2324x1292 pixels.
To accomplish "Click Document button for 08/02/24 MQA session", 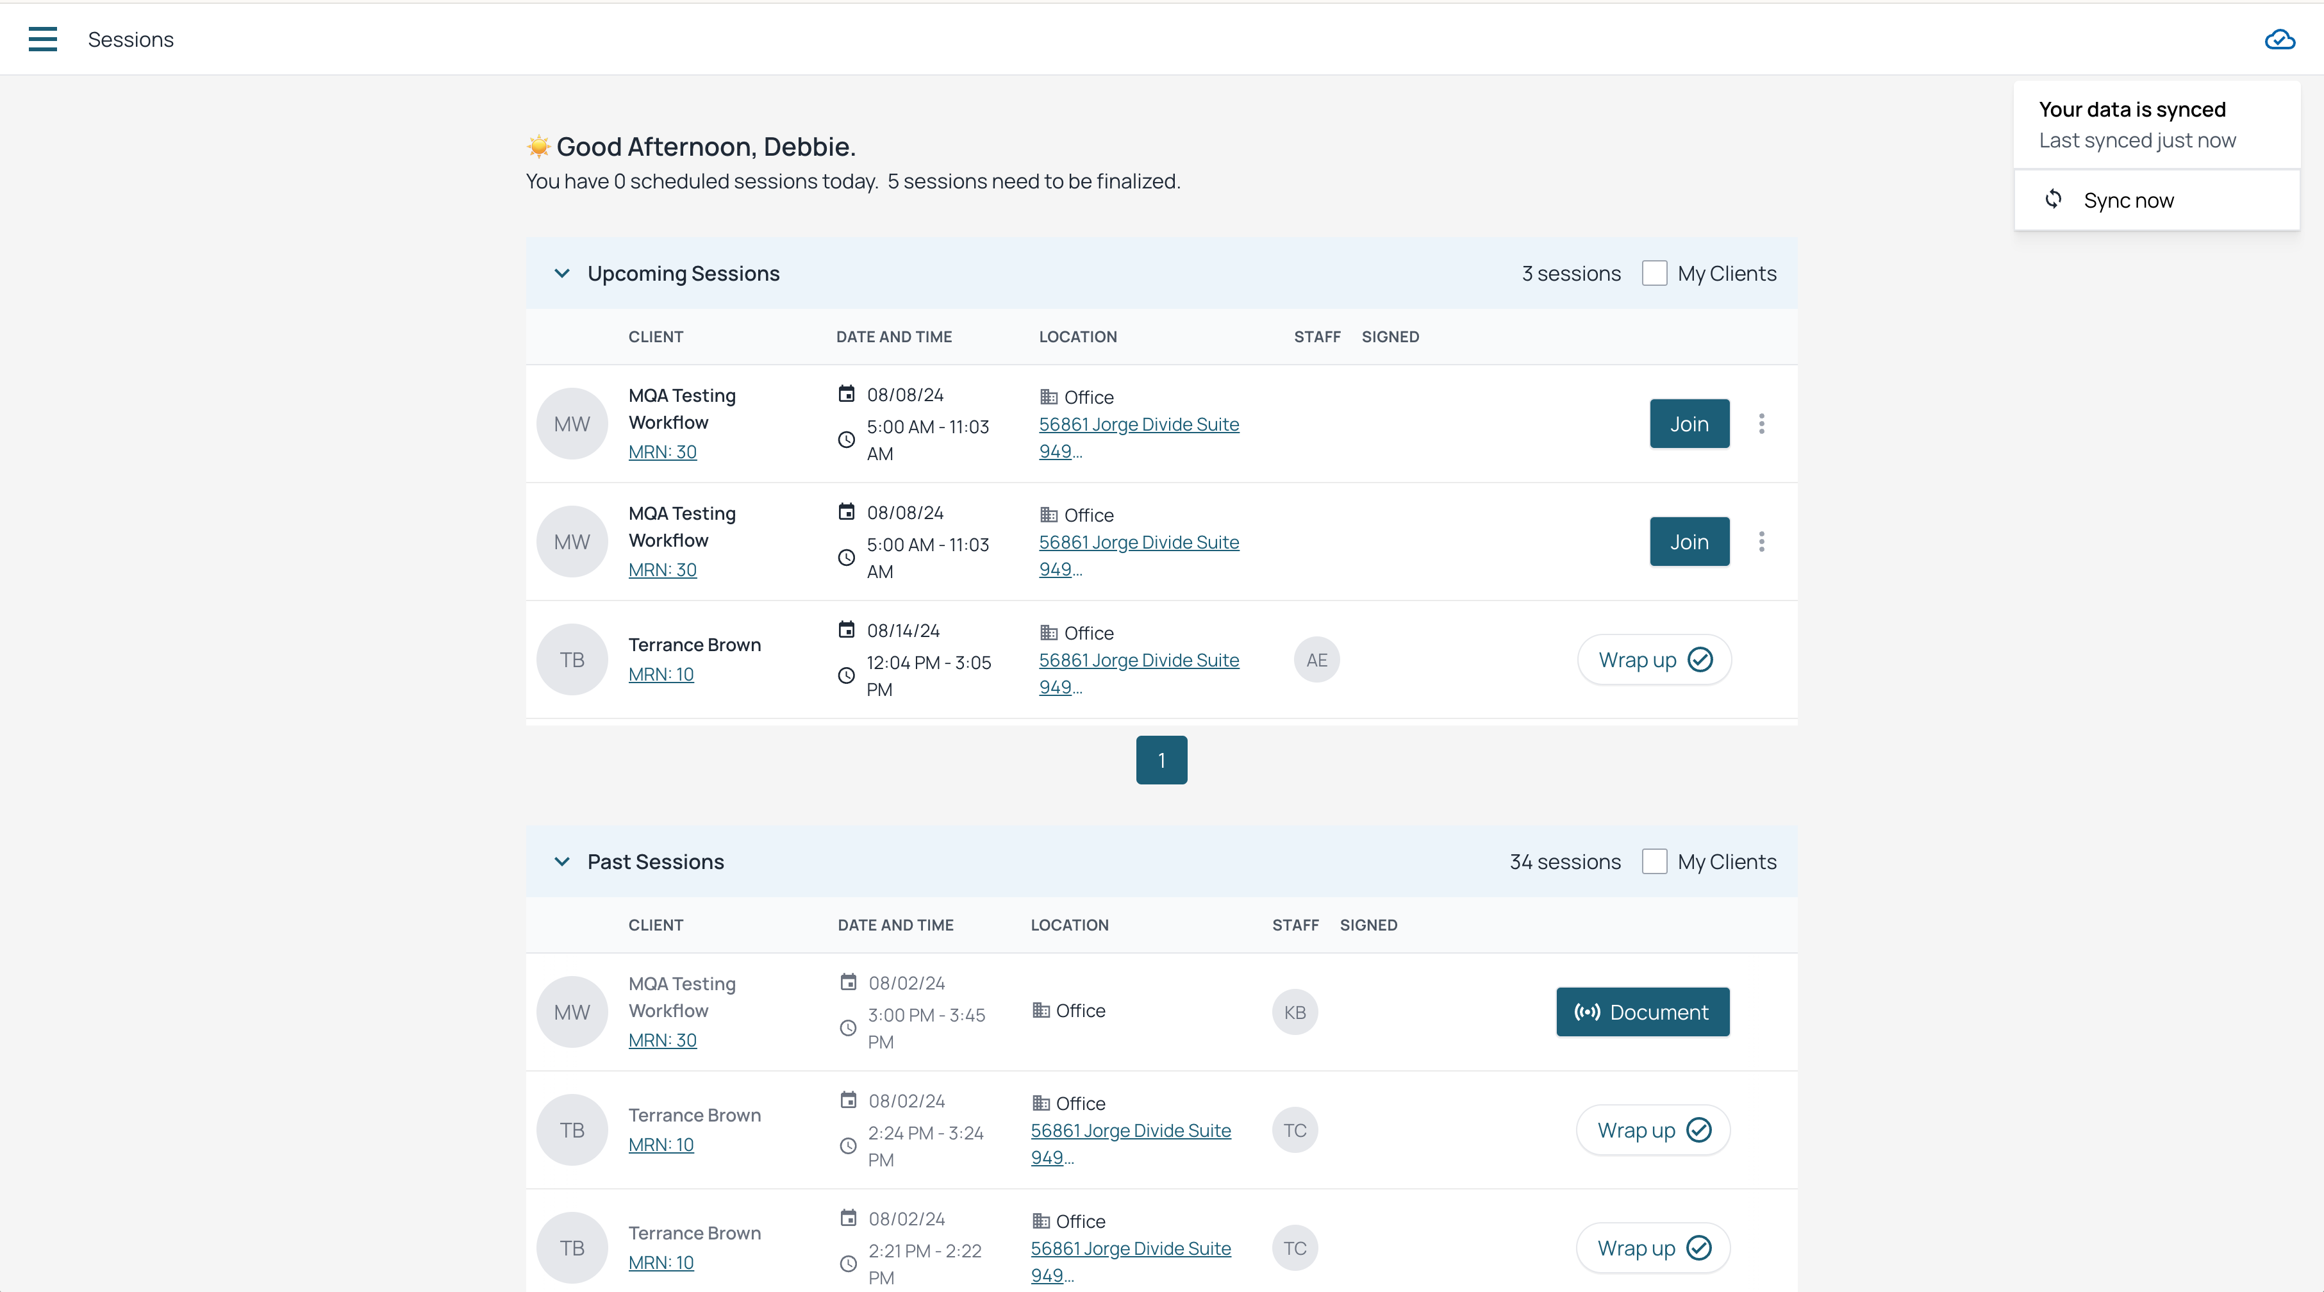I will [1642, 1013].
